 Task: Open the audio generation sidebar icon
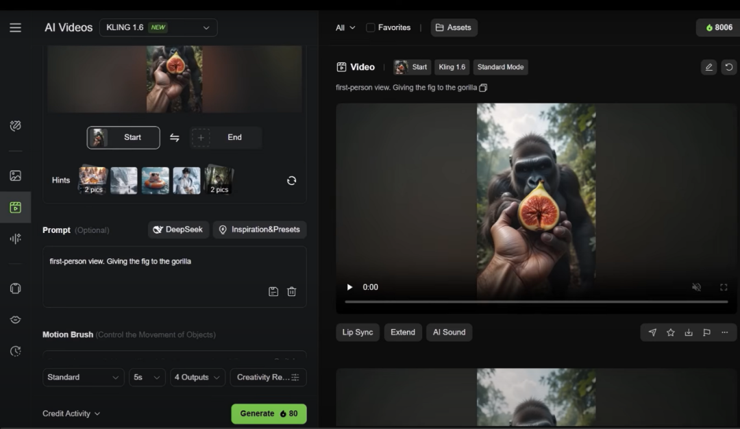(15, 238)
